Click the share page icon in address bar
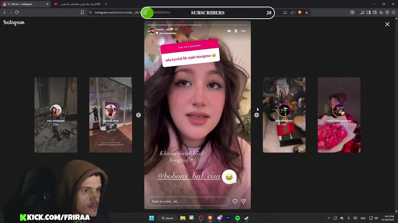Screen dimensions: 398x223 [x=292, y=12]
